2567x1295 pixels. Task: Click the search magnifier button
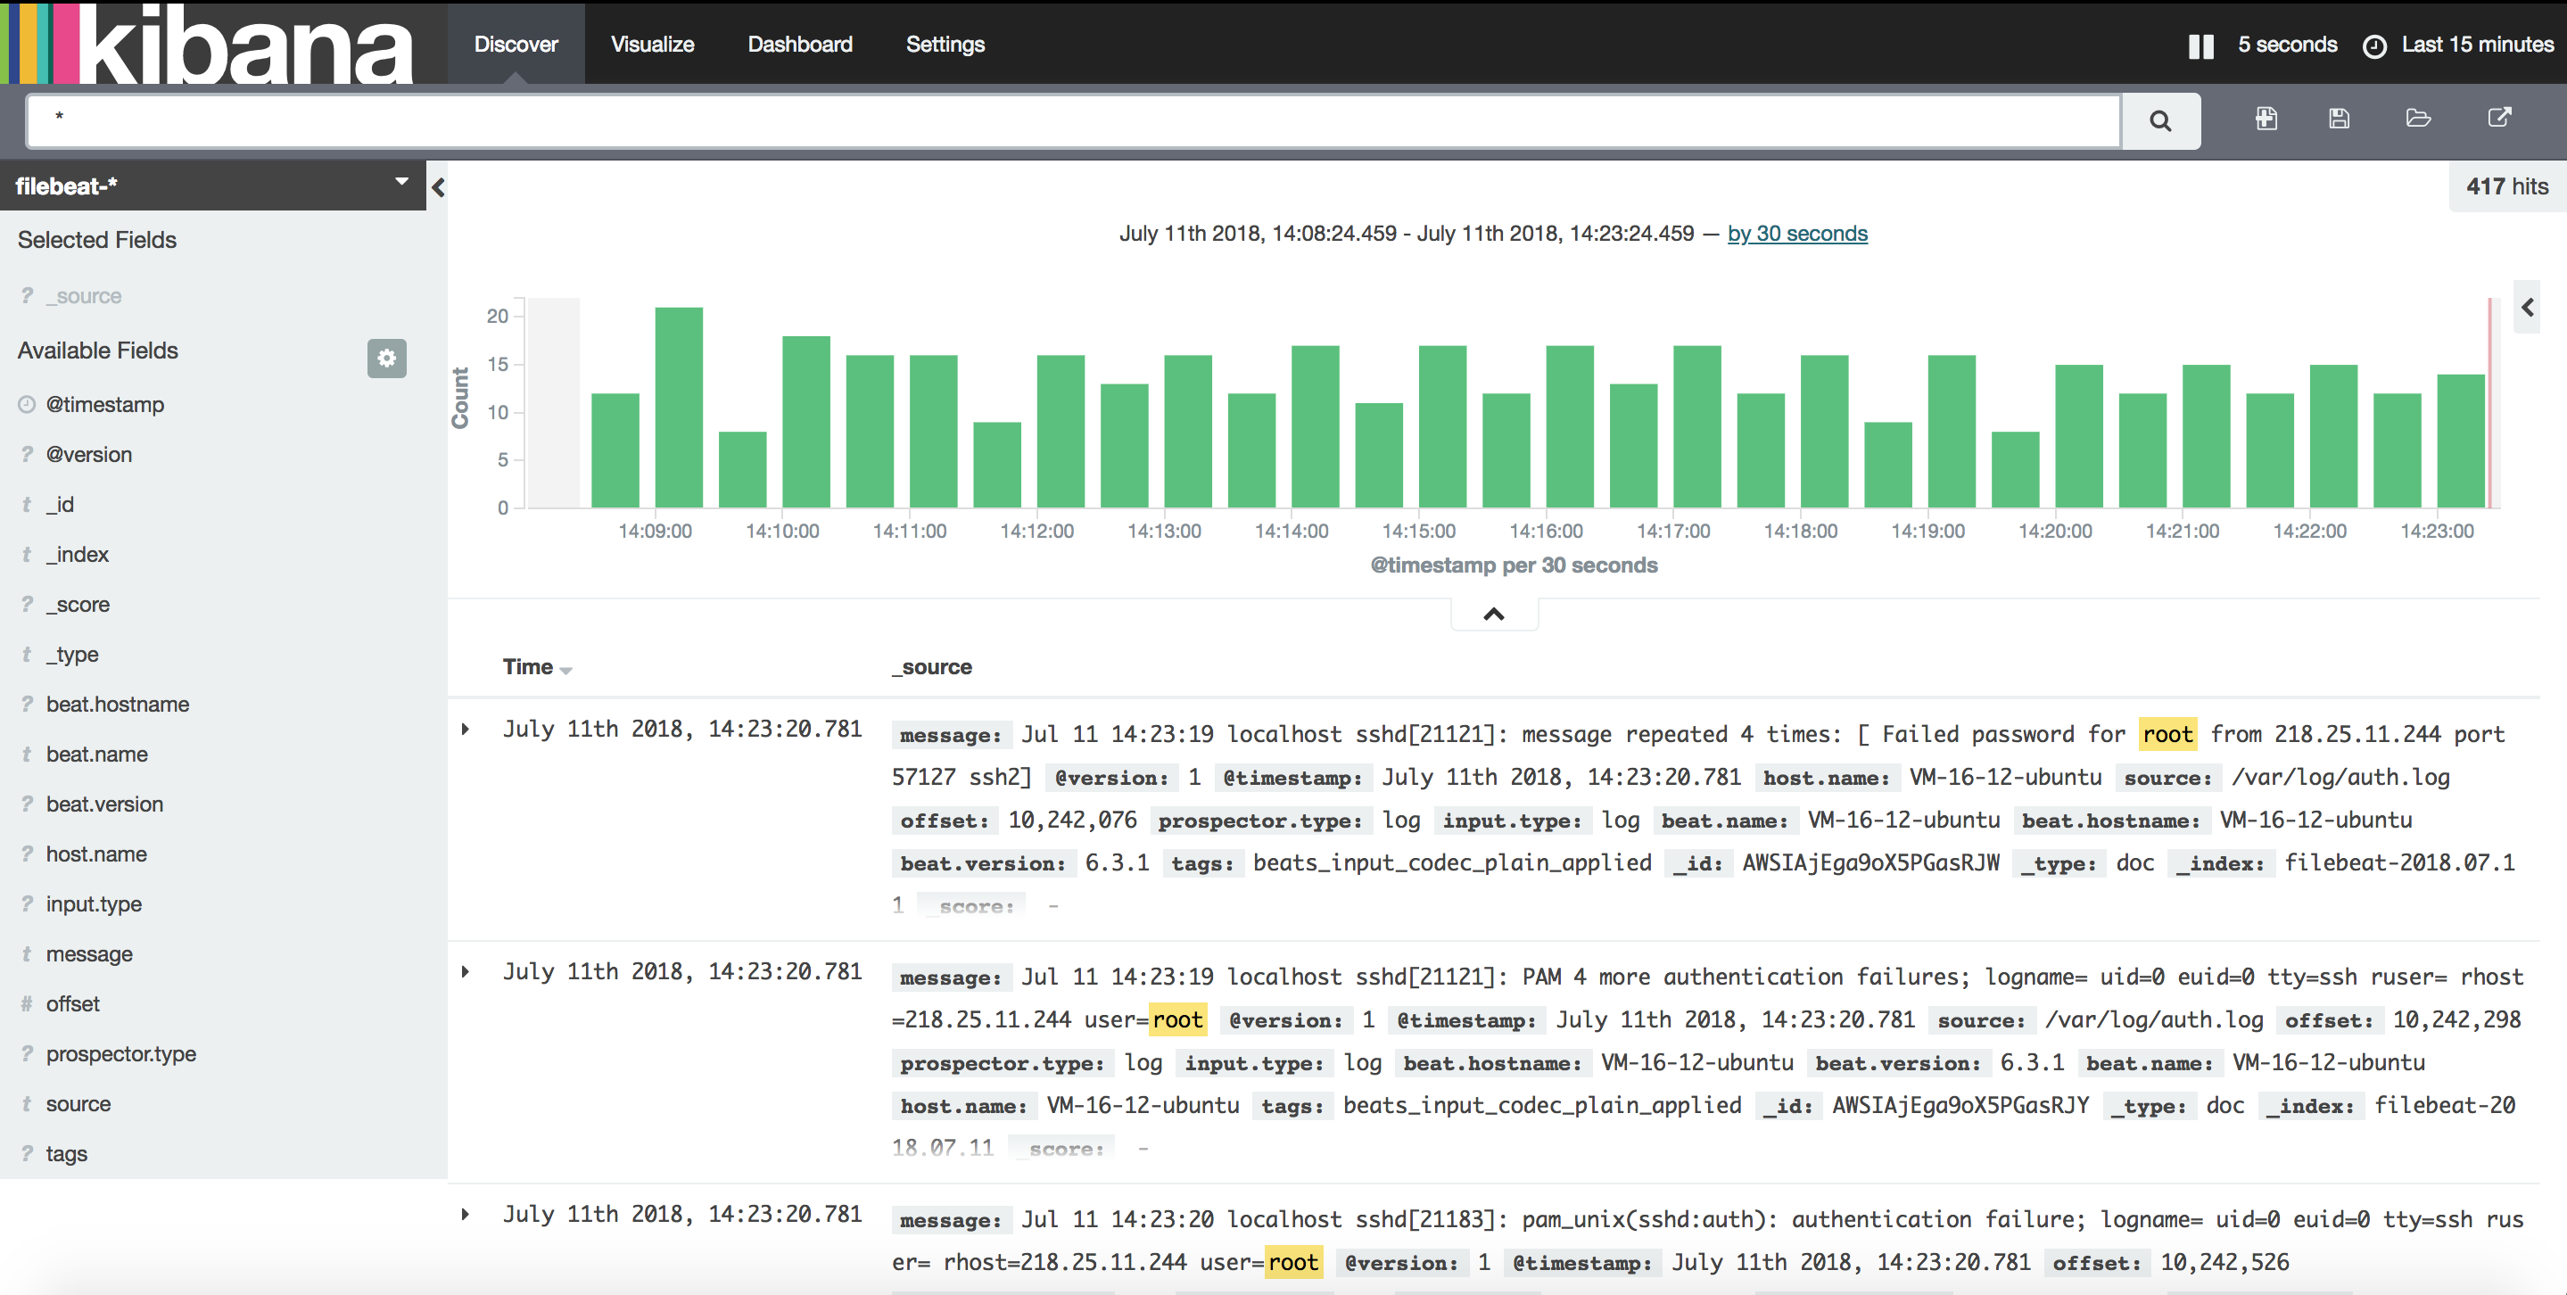point(2159,121)
